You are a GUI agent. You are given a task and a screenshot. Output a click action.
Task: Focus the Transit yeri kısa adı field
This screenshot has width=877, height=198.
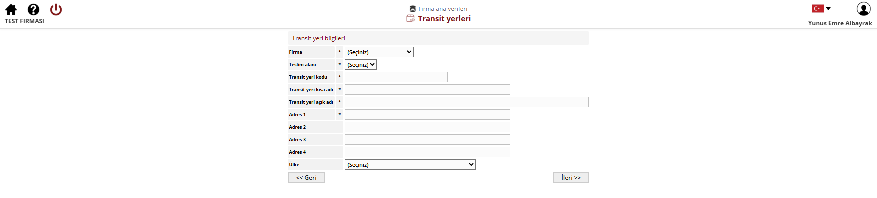427,89
